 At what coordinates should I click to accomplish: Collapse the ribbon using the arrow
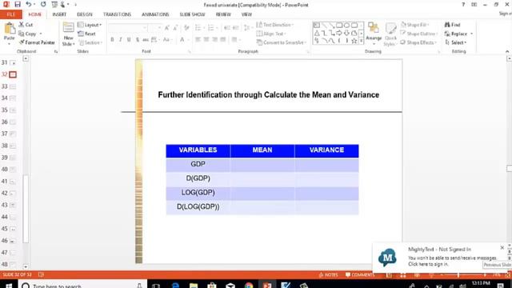(506, 51)
